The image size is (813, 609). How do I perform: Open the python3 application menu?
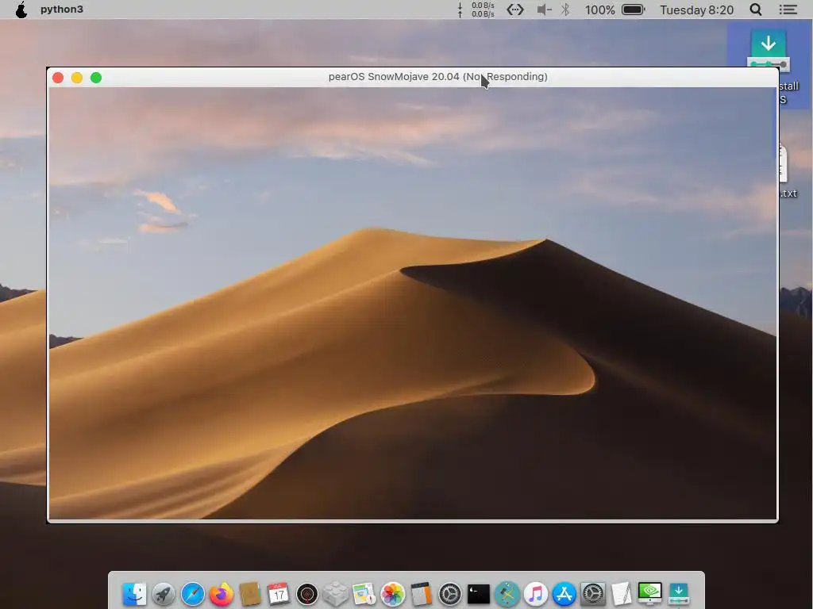(62, 10)
